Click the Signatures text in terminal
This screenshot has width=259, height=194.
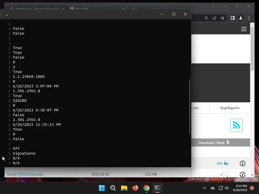pos(24,153)
